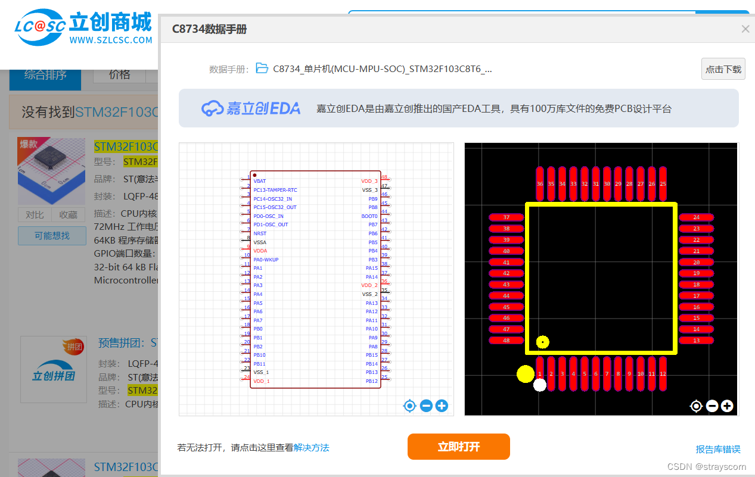Screen dimensions: 755x477
Task: Click the datasheet folder icon
Action: [262, 68]
